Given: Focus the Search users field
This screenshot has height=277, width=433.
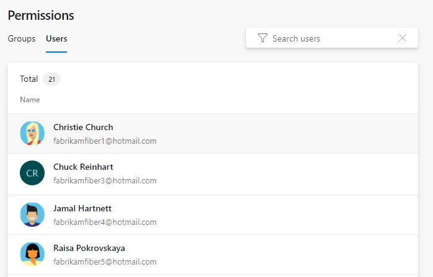Looking at the screenshot, I should (x=331, y=38).
